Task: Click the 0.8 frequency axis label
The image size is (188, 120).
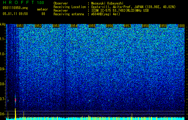Action: (x=2, y=84)
